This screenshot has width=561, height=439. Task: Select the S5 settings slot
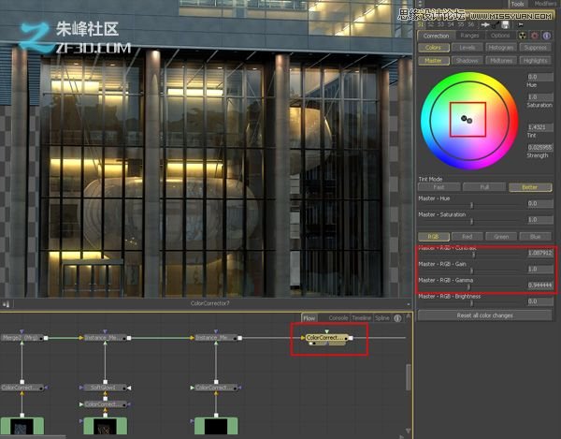point(460,24)
